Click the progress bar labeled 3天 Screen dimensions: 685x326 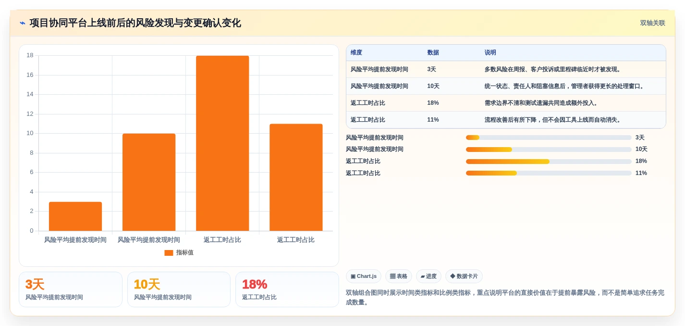pyautogui.click(x=549, y=138)
